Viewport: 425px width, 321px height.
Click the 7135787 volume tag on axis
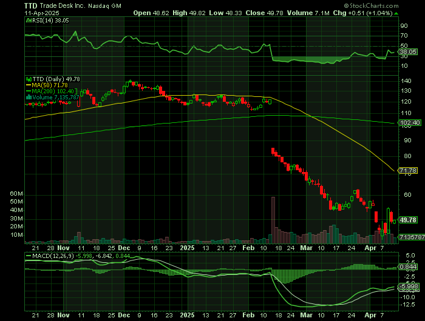(x=412, y=237)
